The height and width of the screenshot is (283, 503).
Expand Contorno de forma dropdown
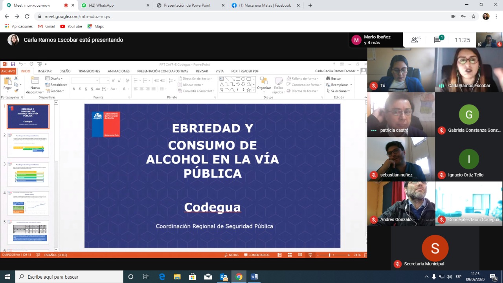(304, 85)
